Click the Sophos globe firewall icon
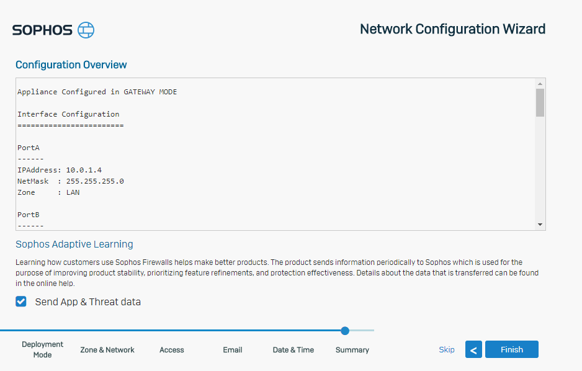 [x=86, y=30]
